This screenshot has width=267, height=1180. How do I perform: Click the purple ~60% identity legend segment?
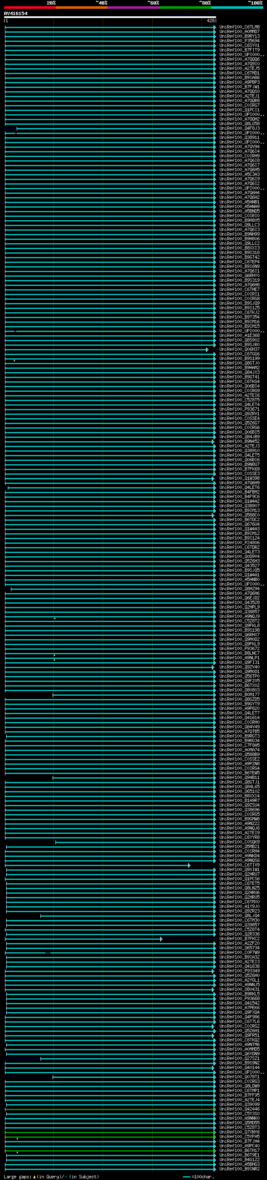point(133,8)
